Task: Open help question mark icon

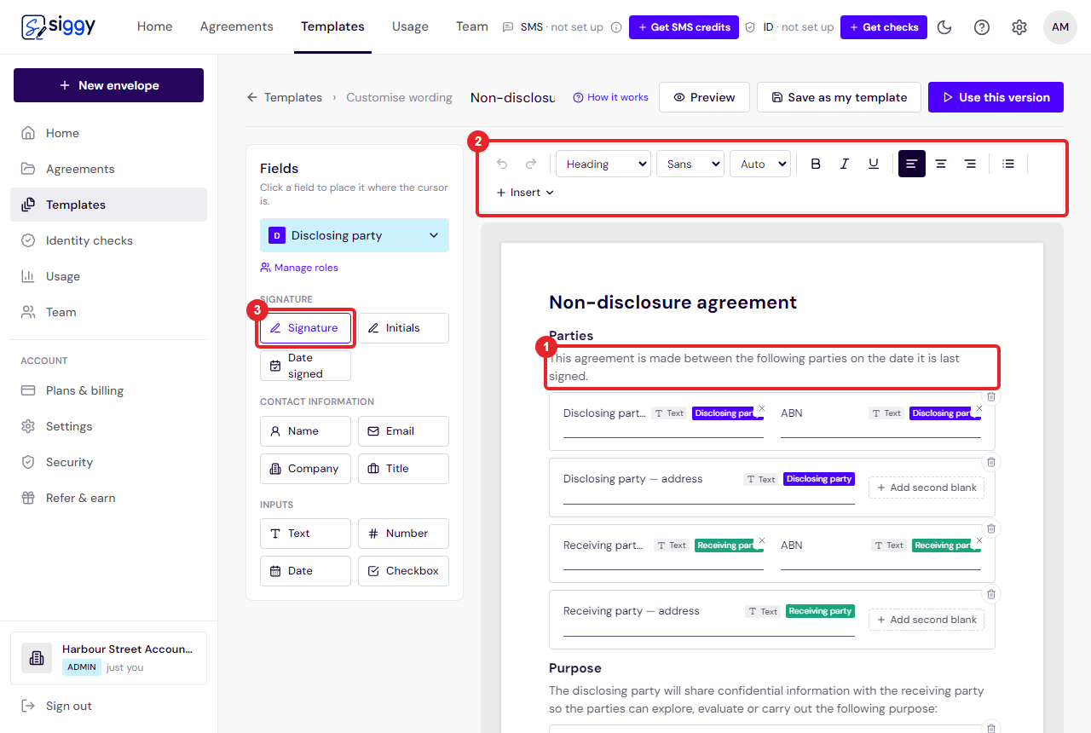Action: pos(982,27)
